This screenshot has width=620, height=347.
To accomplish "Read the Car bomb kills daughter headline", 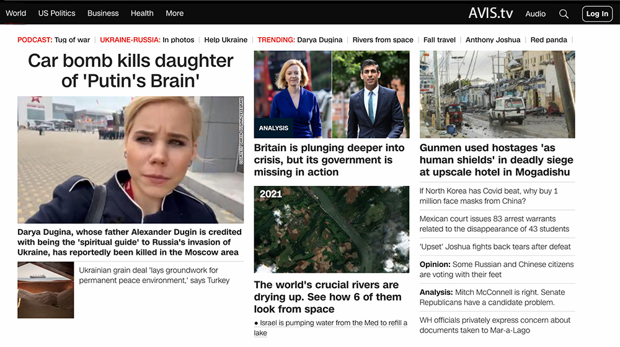I will (130, 70).
